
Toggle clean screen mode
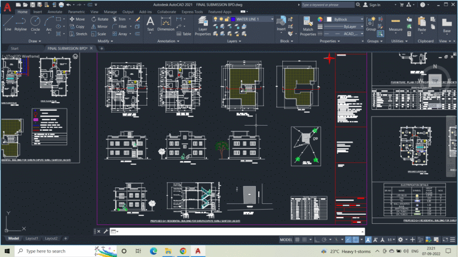[x=445, y=239]
